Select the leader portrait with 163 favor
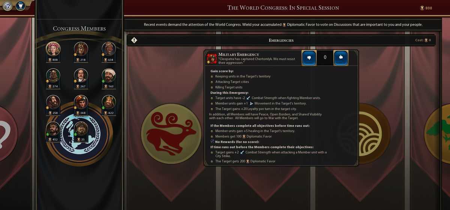 pos(109,75)
